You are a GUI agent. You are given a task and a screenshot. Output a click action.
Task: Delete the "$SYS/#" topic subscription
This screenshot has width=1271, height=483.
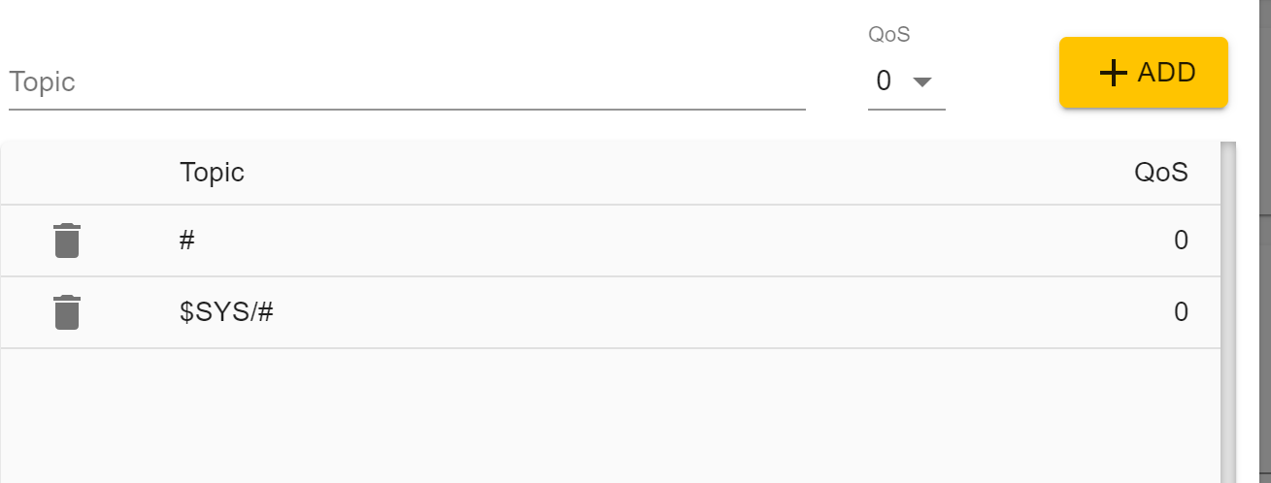67,312
